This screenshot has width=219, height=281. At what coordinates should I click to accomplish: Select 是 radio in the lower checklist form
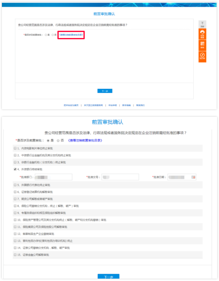point(48,141)
